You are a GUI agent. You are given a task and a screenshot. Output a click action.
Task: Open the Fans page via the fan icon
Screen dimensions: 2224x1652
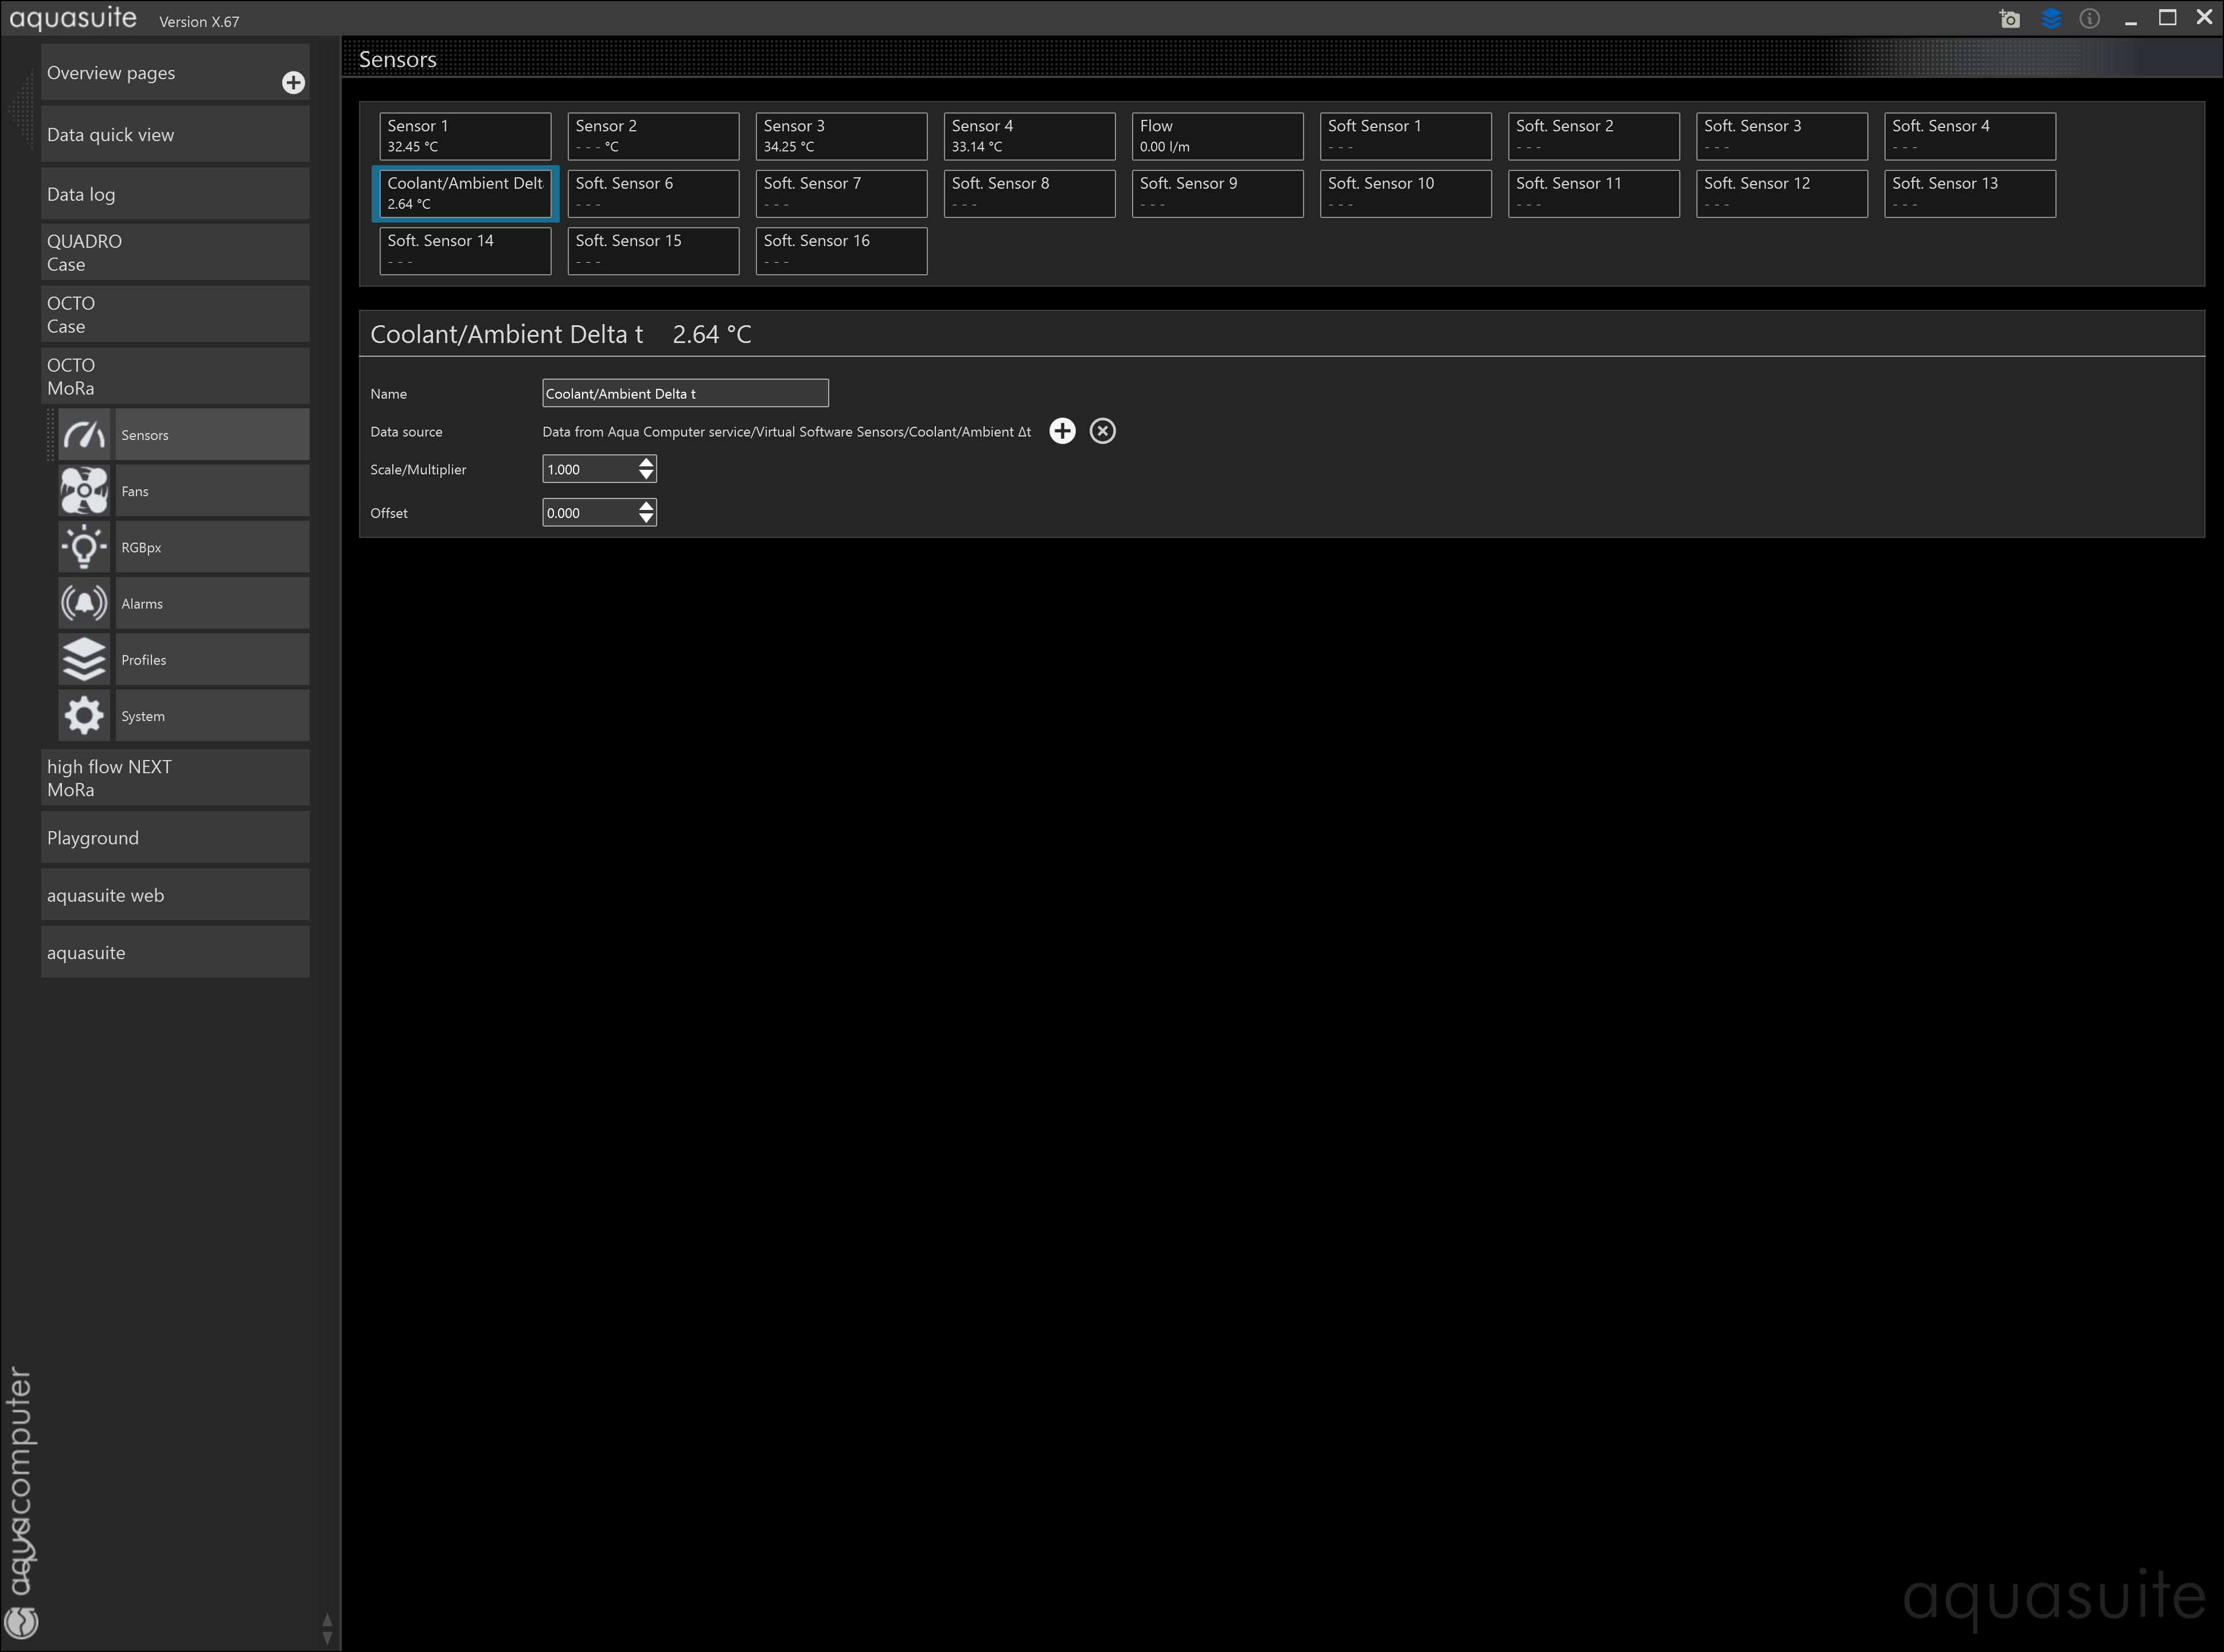84,491
